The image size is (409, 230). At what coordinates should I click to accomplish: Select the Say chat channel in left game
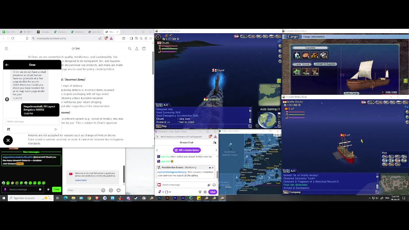tap(162, 126)
